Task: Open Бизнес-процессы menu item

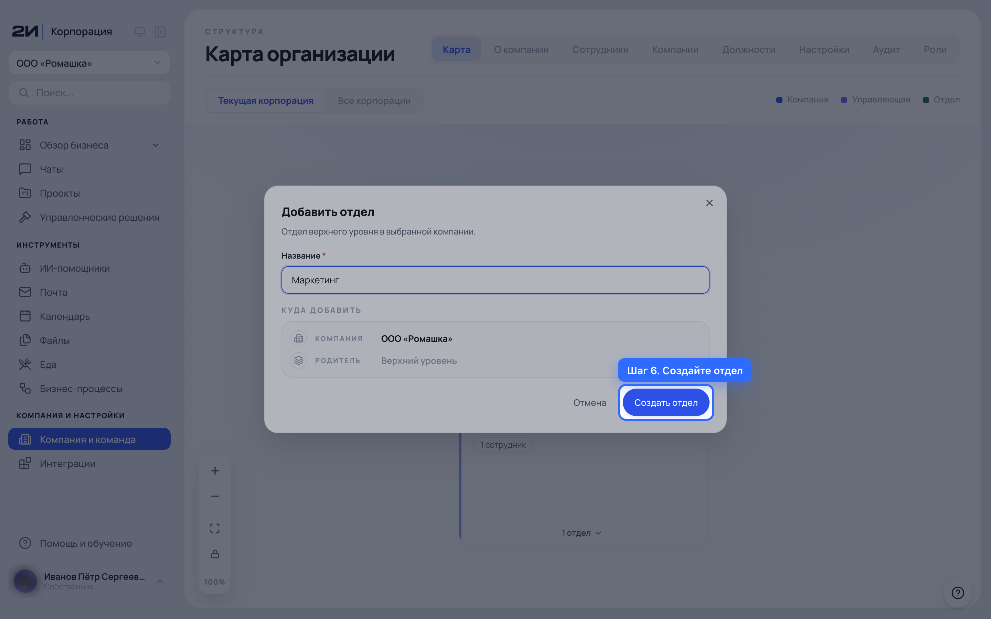Action: (89, 388)
